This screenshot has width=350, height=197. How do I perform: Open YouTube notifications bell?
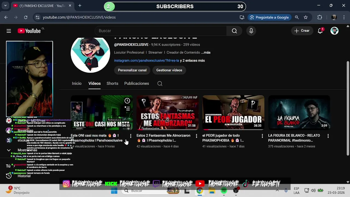click(320, 31)
